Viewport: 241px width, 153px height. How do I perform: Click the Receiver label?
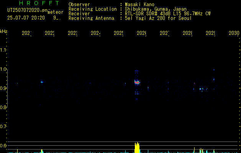(79, 14)
